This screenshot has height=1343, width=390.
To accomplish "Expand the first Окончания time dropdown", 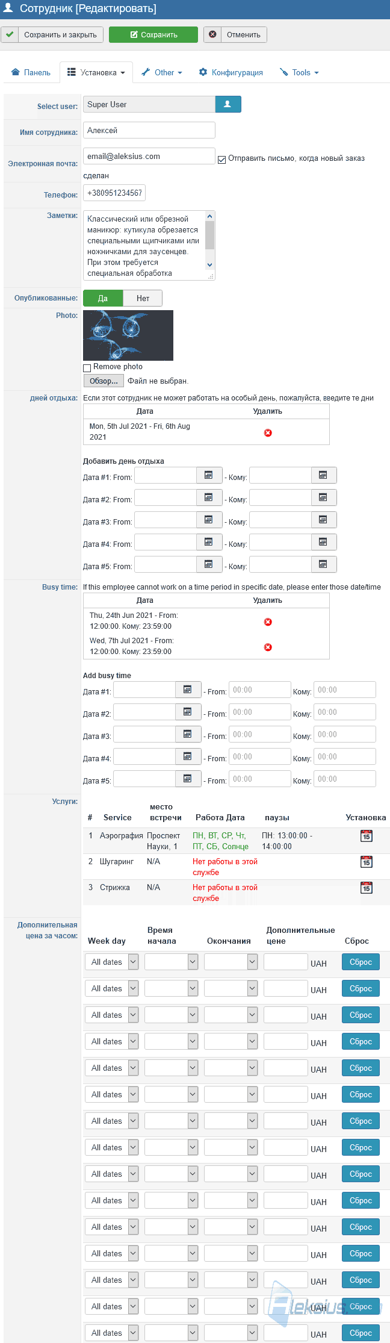I will 231,962.
